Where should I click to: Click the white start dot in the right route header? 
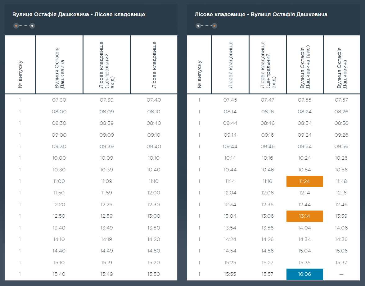[198, 26]
